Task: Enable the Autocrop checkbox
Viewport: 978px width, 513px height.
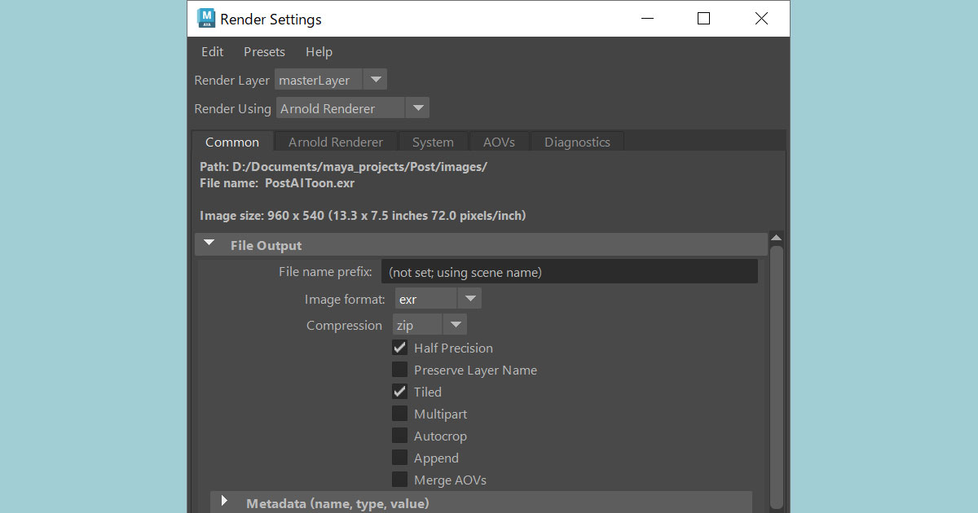Action: coord(399,436)
